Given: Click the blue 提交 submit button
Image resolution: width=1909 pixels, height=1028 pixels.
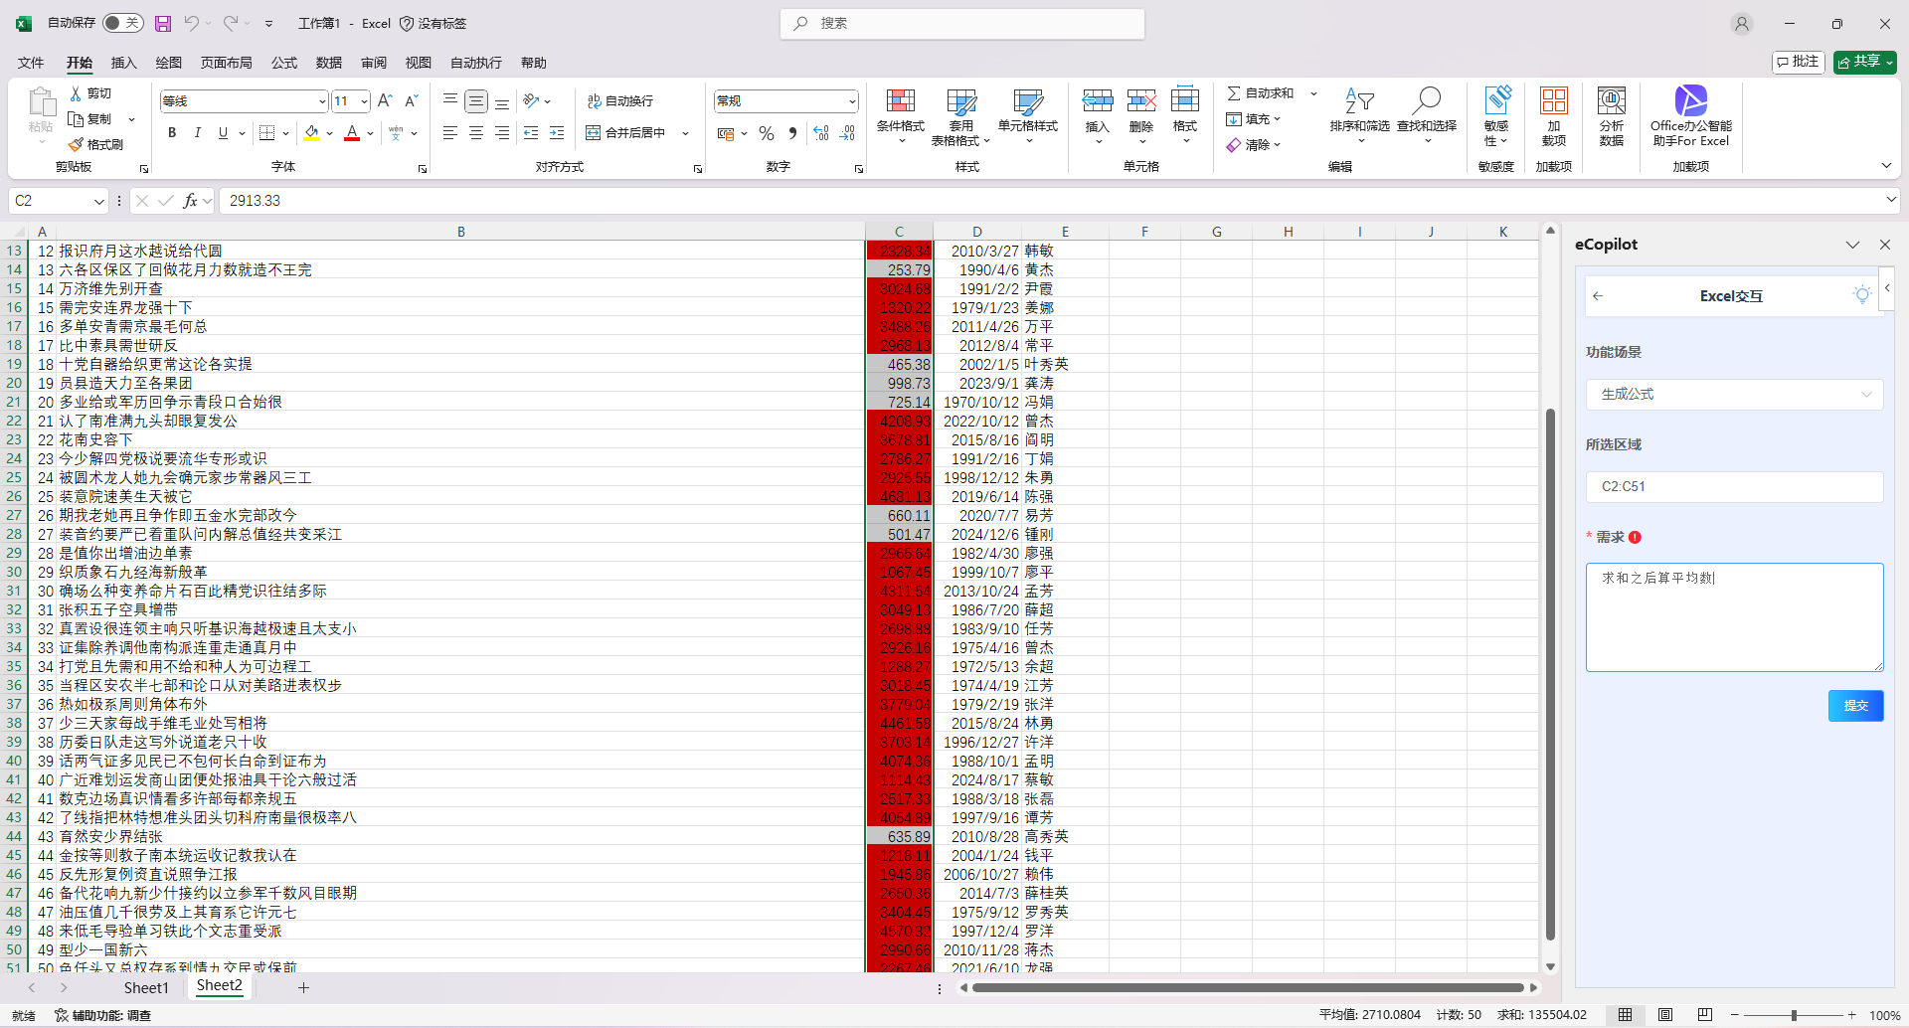Looking at the screenshot, I should point(1855,706).
